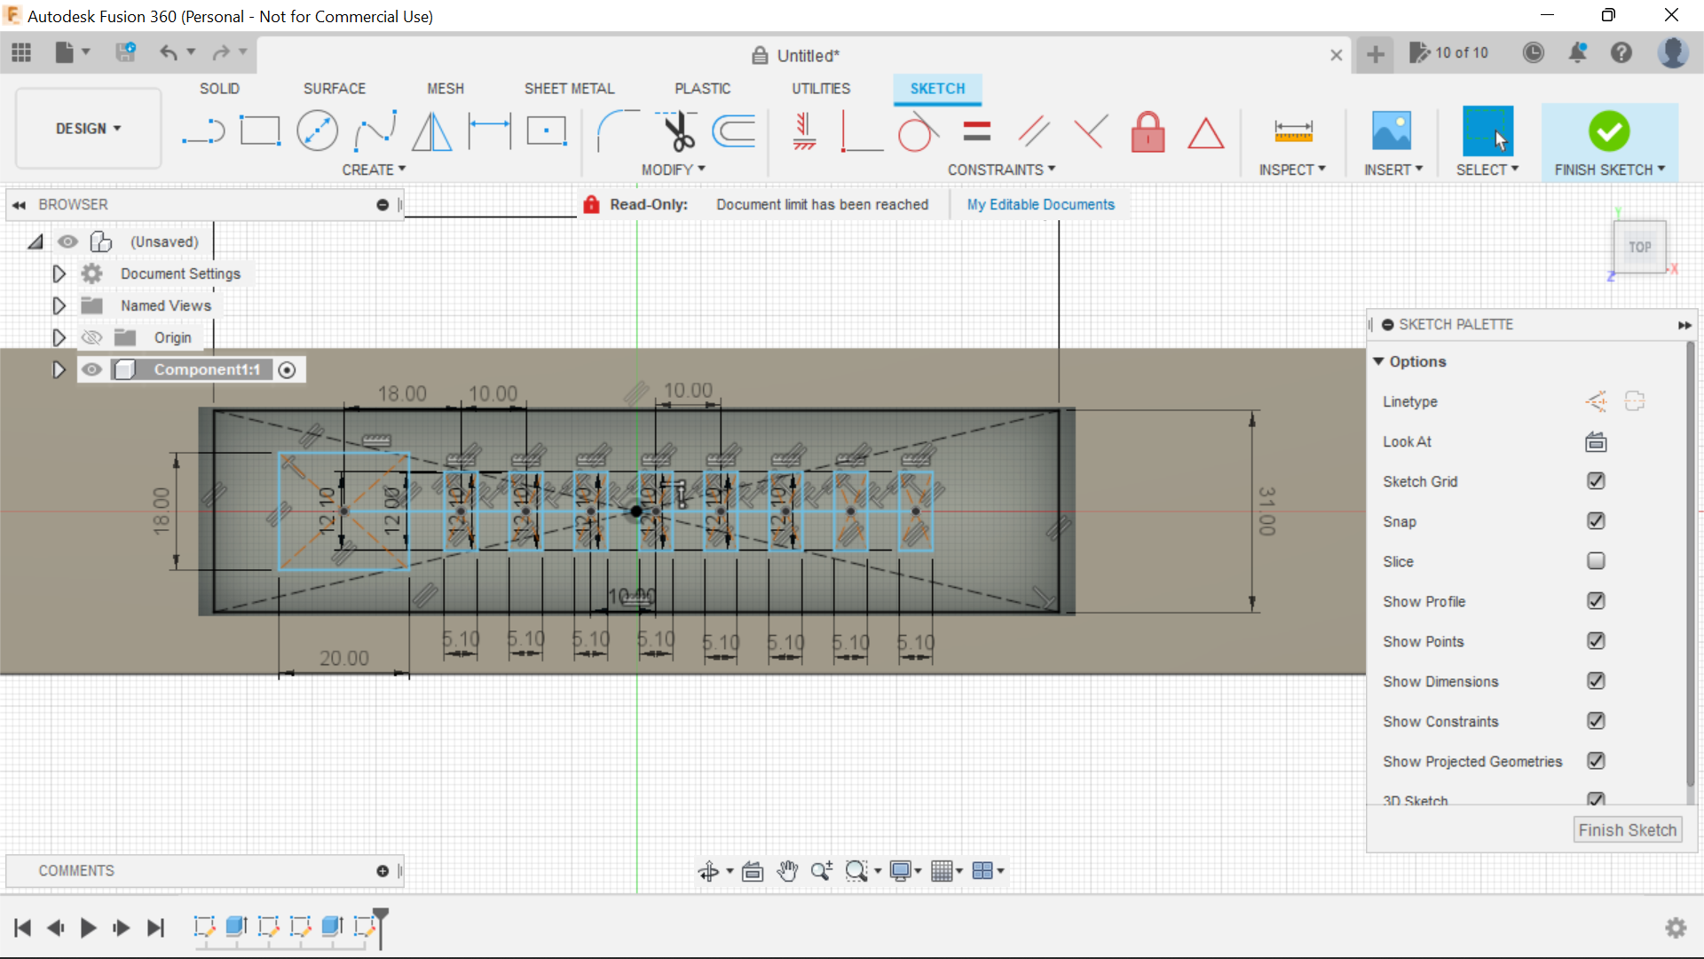
Task: Switch to the SURFACE tab
Action: tap(334, 88)
